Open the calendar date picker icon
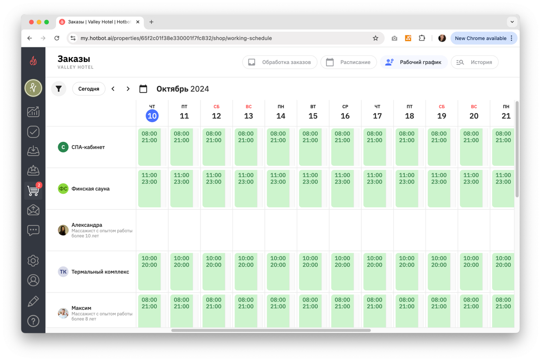 coord(143,89)
